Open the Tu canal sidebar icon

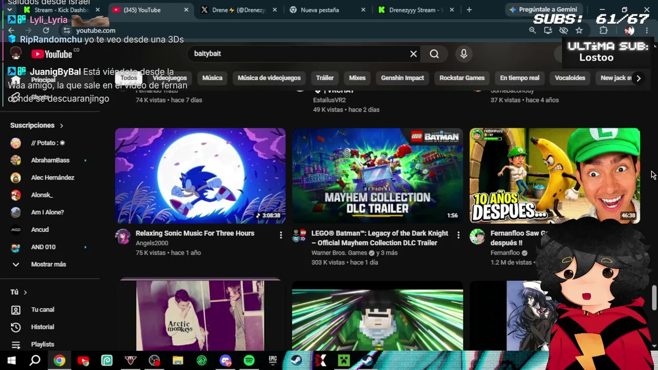point(16,309)
